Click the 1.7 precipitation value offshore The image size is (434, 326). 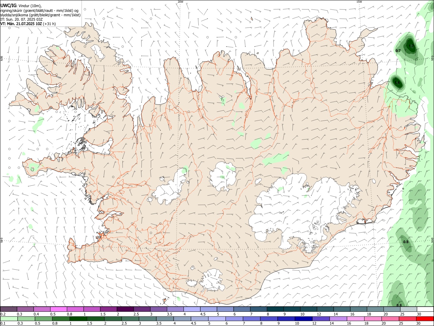coord(411,46)
